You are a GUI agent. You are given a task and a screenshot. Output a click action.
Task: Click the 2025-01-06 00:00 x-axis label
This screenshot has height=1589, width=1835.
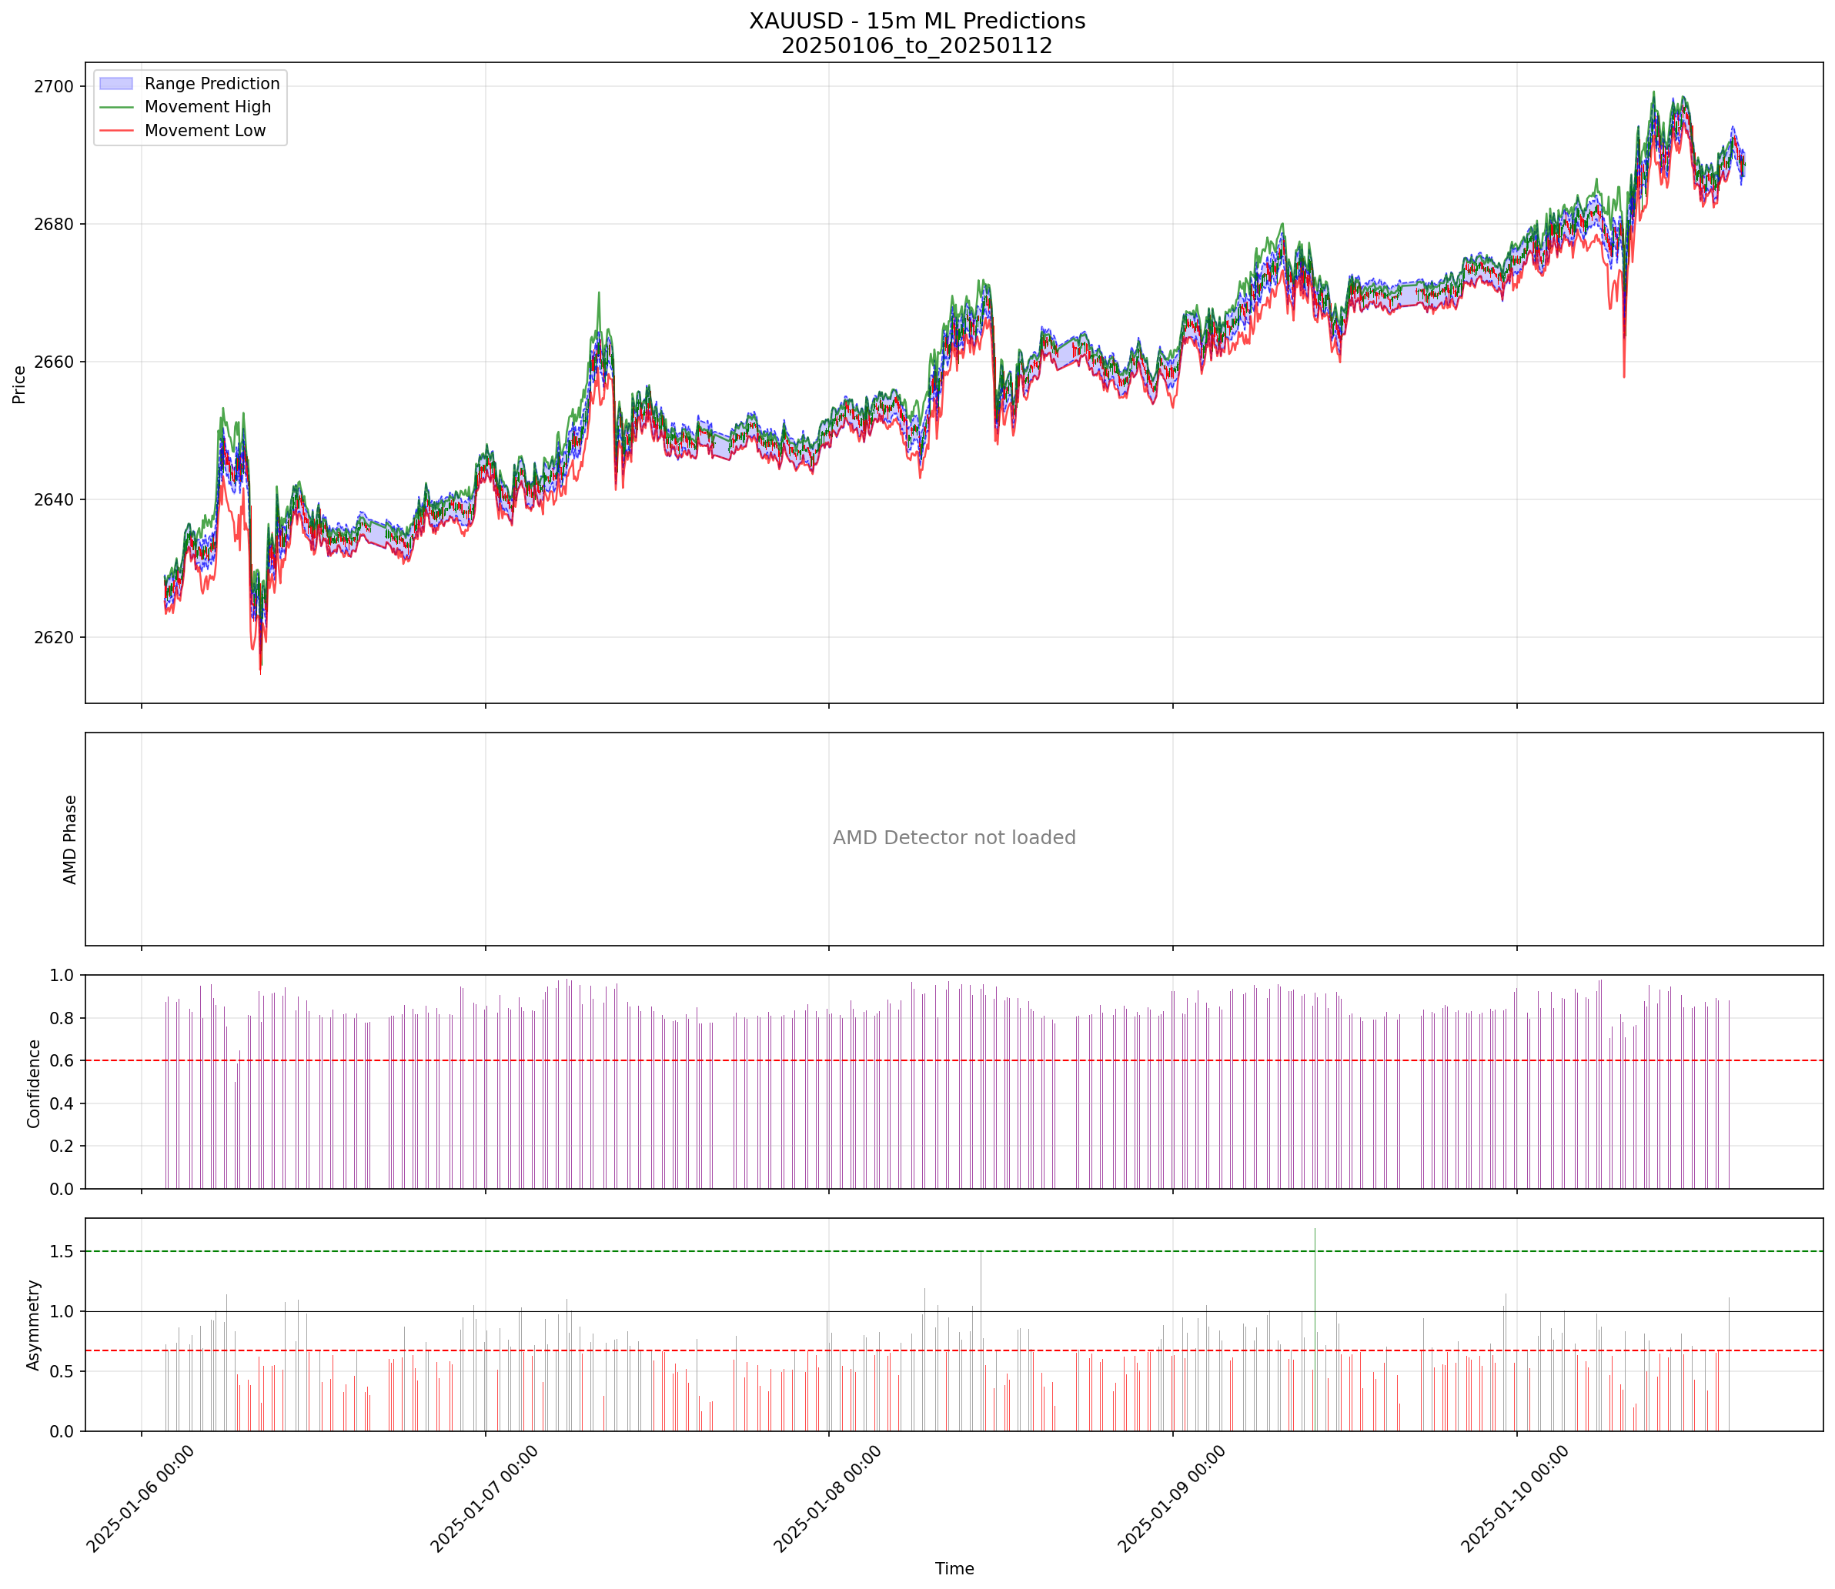click(139, 1498)
